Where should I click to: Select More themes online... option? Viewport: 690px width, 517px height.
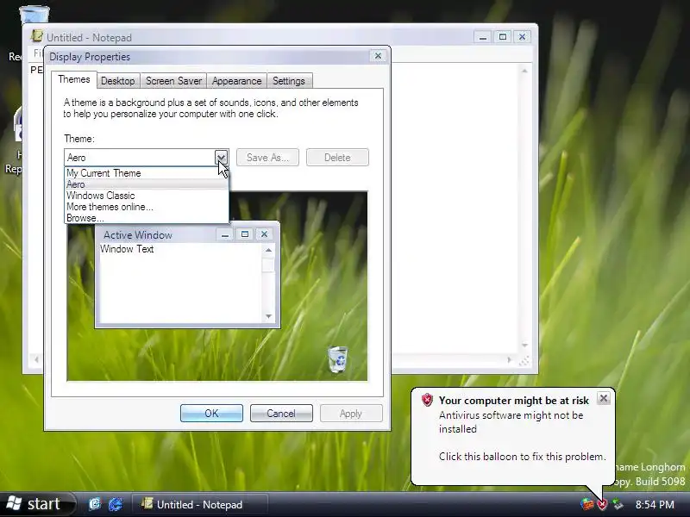coord(147,207)
